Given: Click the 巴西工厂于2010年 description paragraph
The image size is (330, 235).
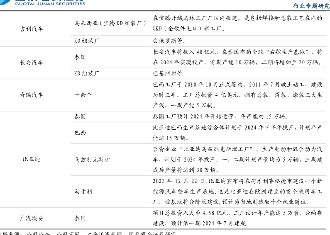Looking at the screenshot, I should [237, 94].
